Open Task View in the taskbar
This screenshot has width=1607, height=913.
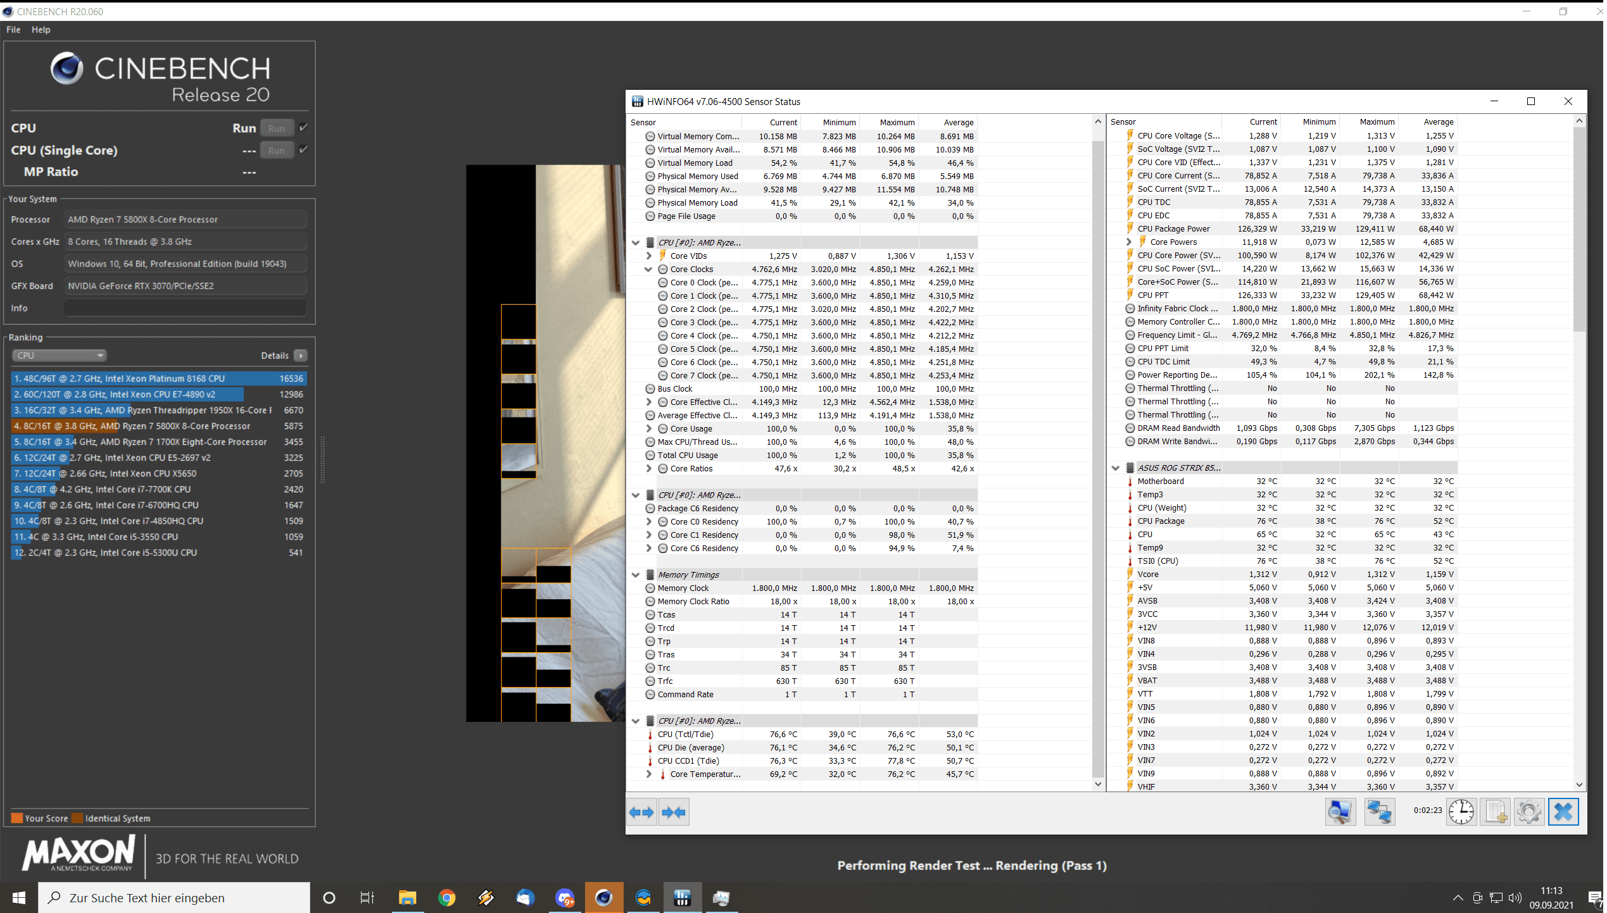coord(367,897)
